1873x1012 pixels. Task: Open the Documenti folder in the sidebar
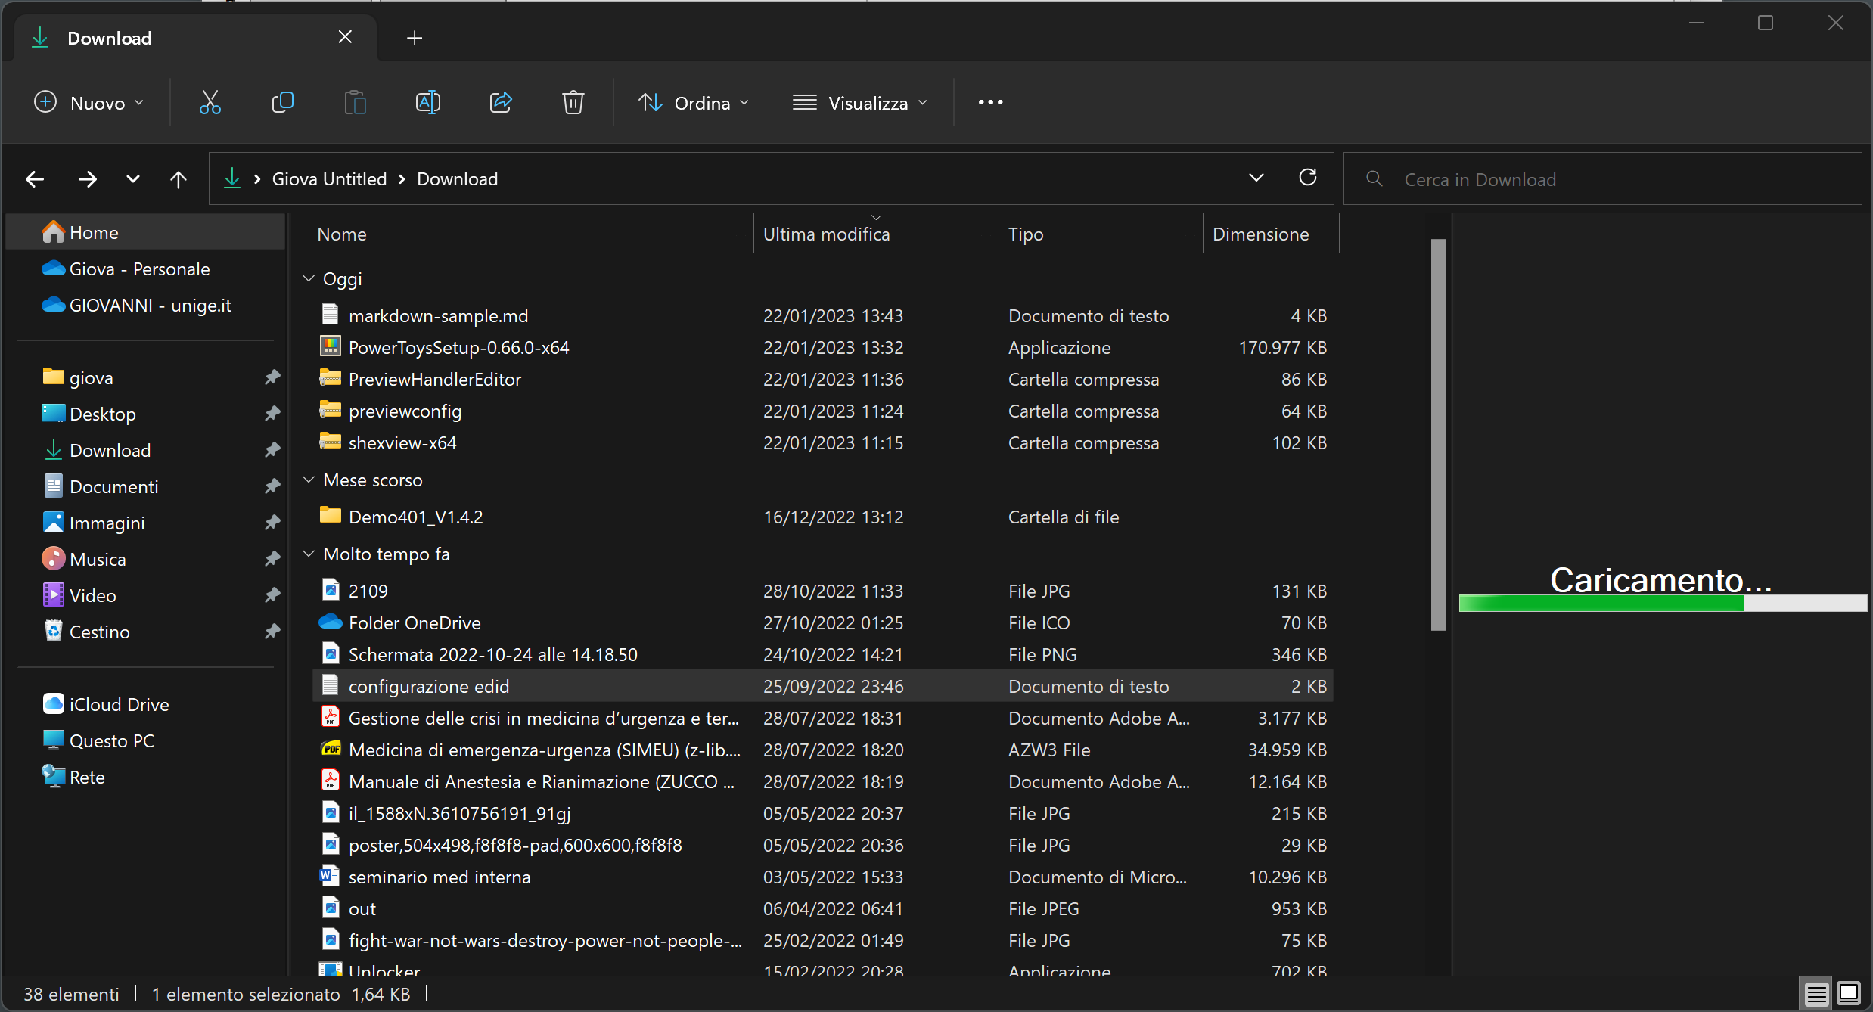tap(114, 486)
